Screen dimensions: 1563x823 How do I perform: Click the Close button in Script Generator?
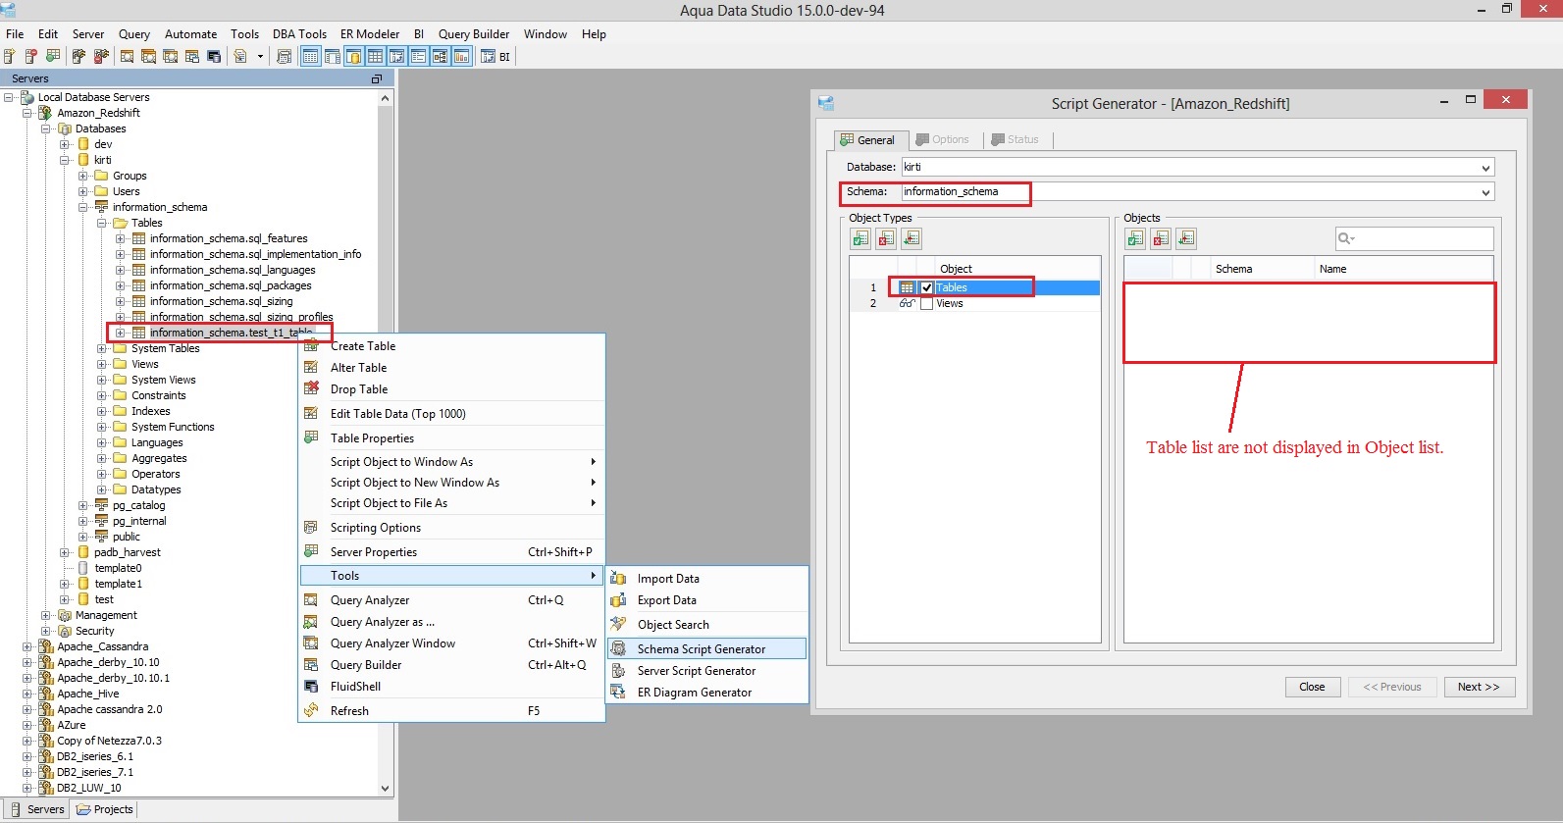1312,687
